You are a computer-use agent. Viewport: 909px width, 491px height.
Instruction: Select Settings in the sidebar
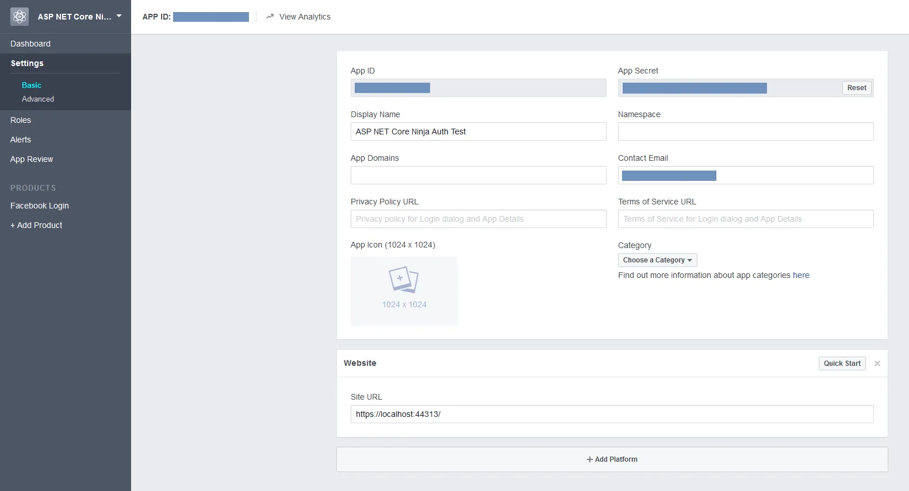[27, 63]
